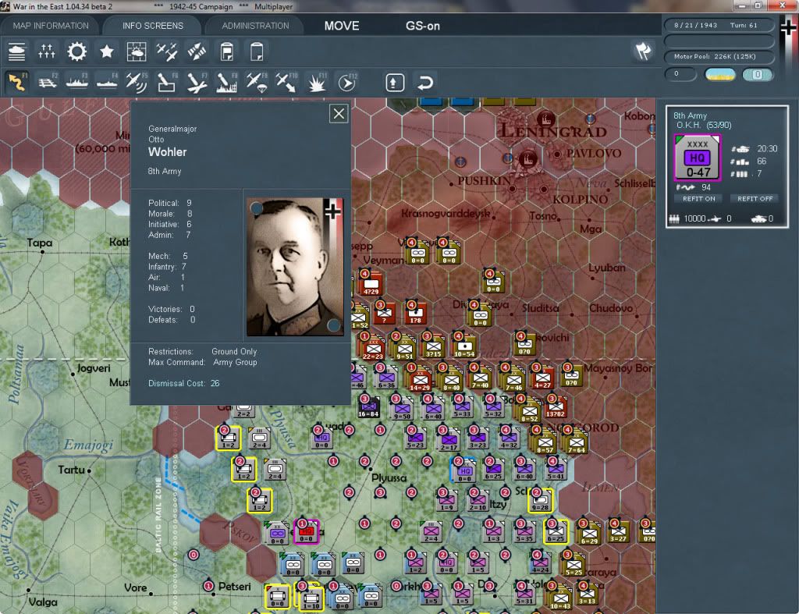Select the red HQ unit with magenta border
The width and height of the screenshot is (799, 614).
306,532
